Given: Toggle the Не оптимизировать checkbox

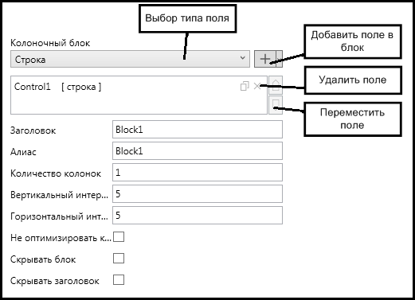Looking at the screenshot, I should point(119,237).
